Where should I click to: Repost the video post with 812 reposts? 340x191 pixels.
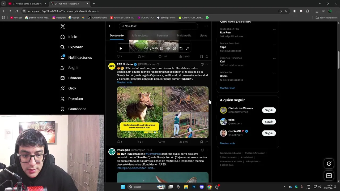pos(141,57)
